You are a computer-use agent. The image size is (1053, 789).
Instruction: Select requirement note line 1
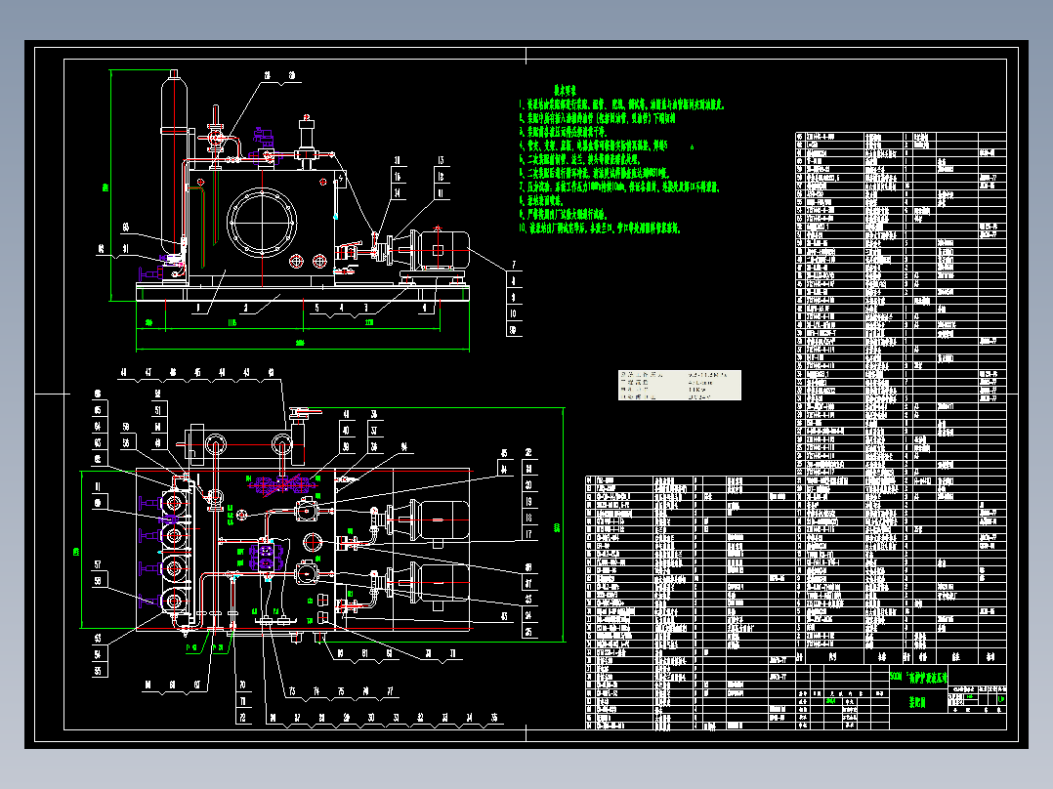[621, 104]
